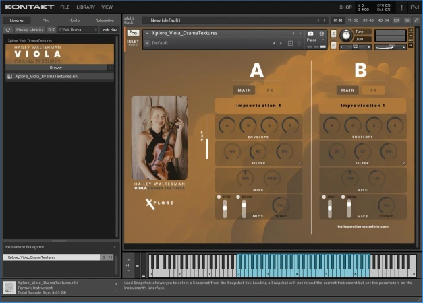Click the Attack envelope knob in layer A

pos(227,125)
